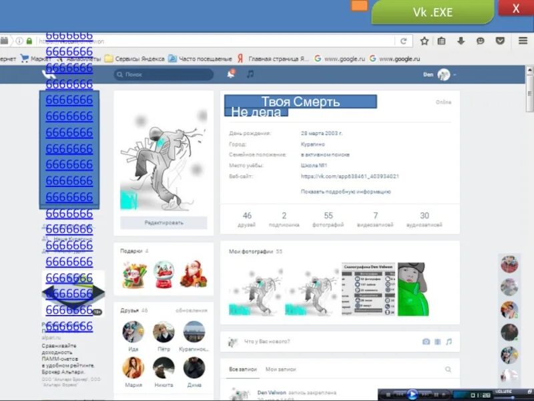Attach music in the new post box
Viewport: 534px width, 401px height.
(x=449, y=342)
